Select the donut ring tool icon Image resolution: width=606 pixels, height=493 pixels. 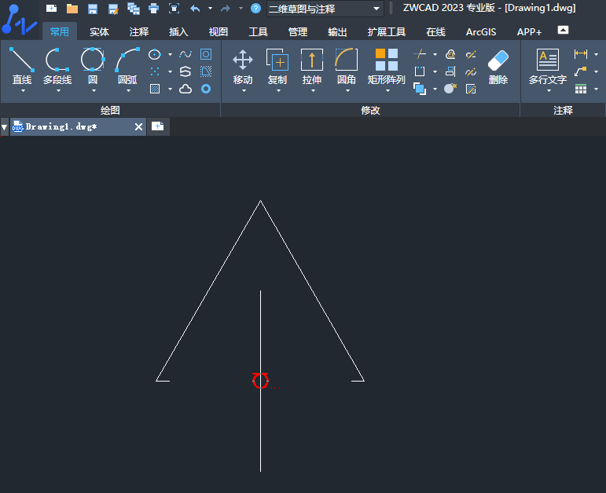(206, 89)
